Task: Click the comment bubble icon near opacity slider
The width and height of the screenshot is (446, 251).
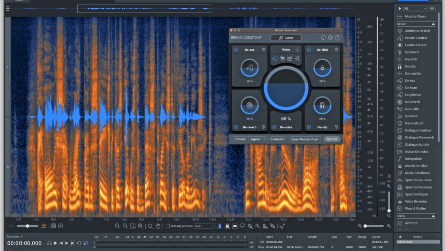Action: coord(61,226)
